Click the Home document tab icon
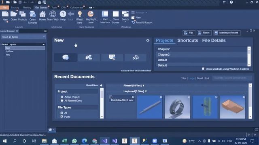The width and height of the screenshot is (259, 145). coord(50,130)
